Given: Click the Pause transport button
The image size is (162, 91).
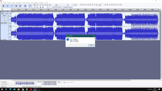Looking at the screenshot, I should click(x=3, y=6).
